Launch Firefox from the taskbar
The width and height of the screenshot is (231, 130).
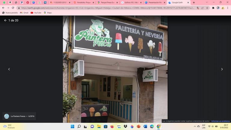click(x=112, y=126)
